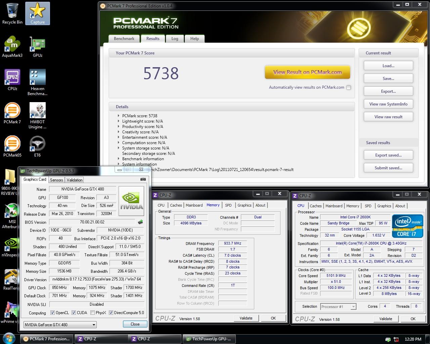Image resolution: width=430 pixels, height=344 pixels.
Task: Click the Driver Version field in GPU-Z
Action: [x=97, y=279]
